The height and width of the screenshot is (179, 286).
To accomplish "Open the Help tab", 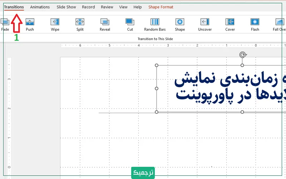I will [138, 7].
